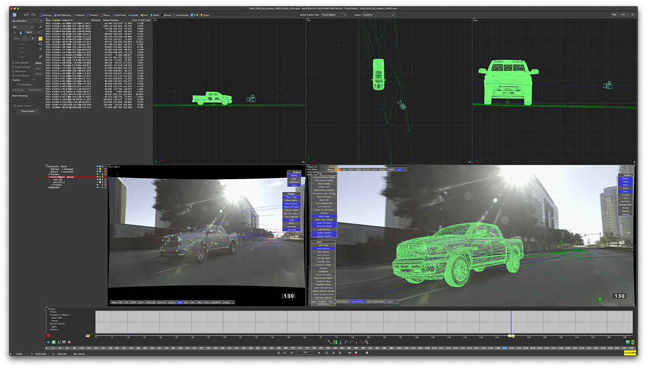Open the Summary room
The image size is (647, 368).
pyautogui.click(x=45, y=15)
